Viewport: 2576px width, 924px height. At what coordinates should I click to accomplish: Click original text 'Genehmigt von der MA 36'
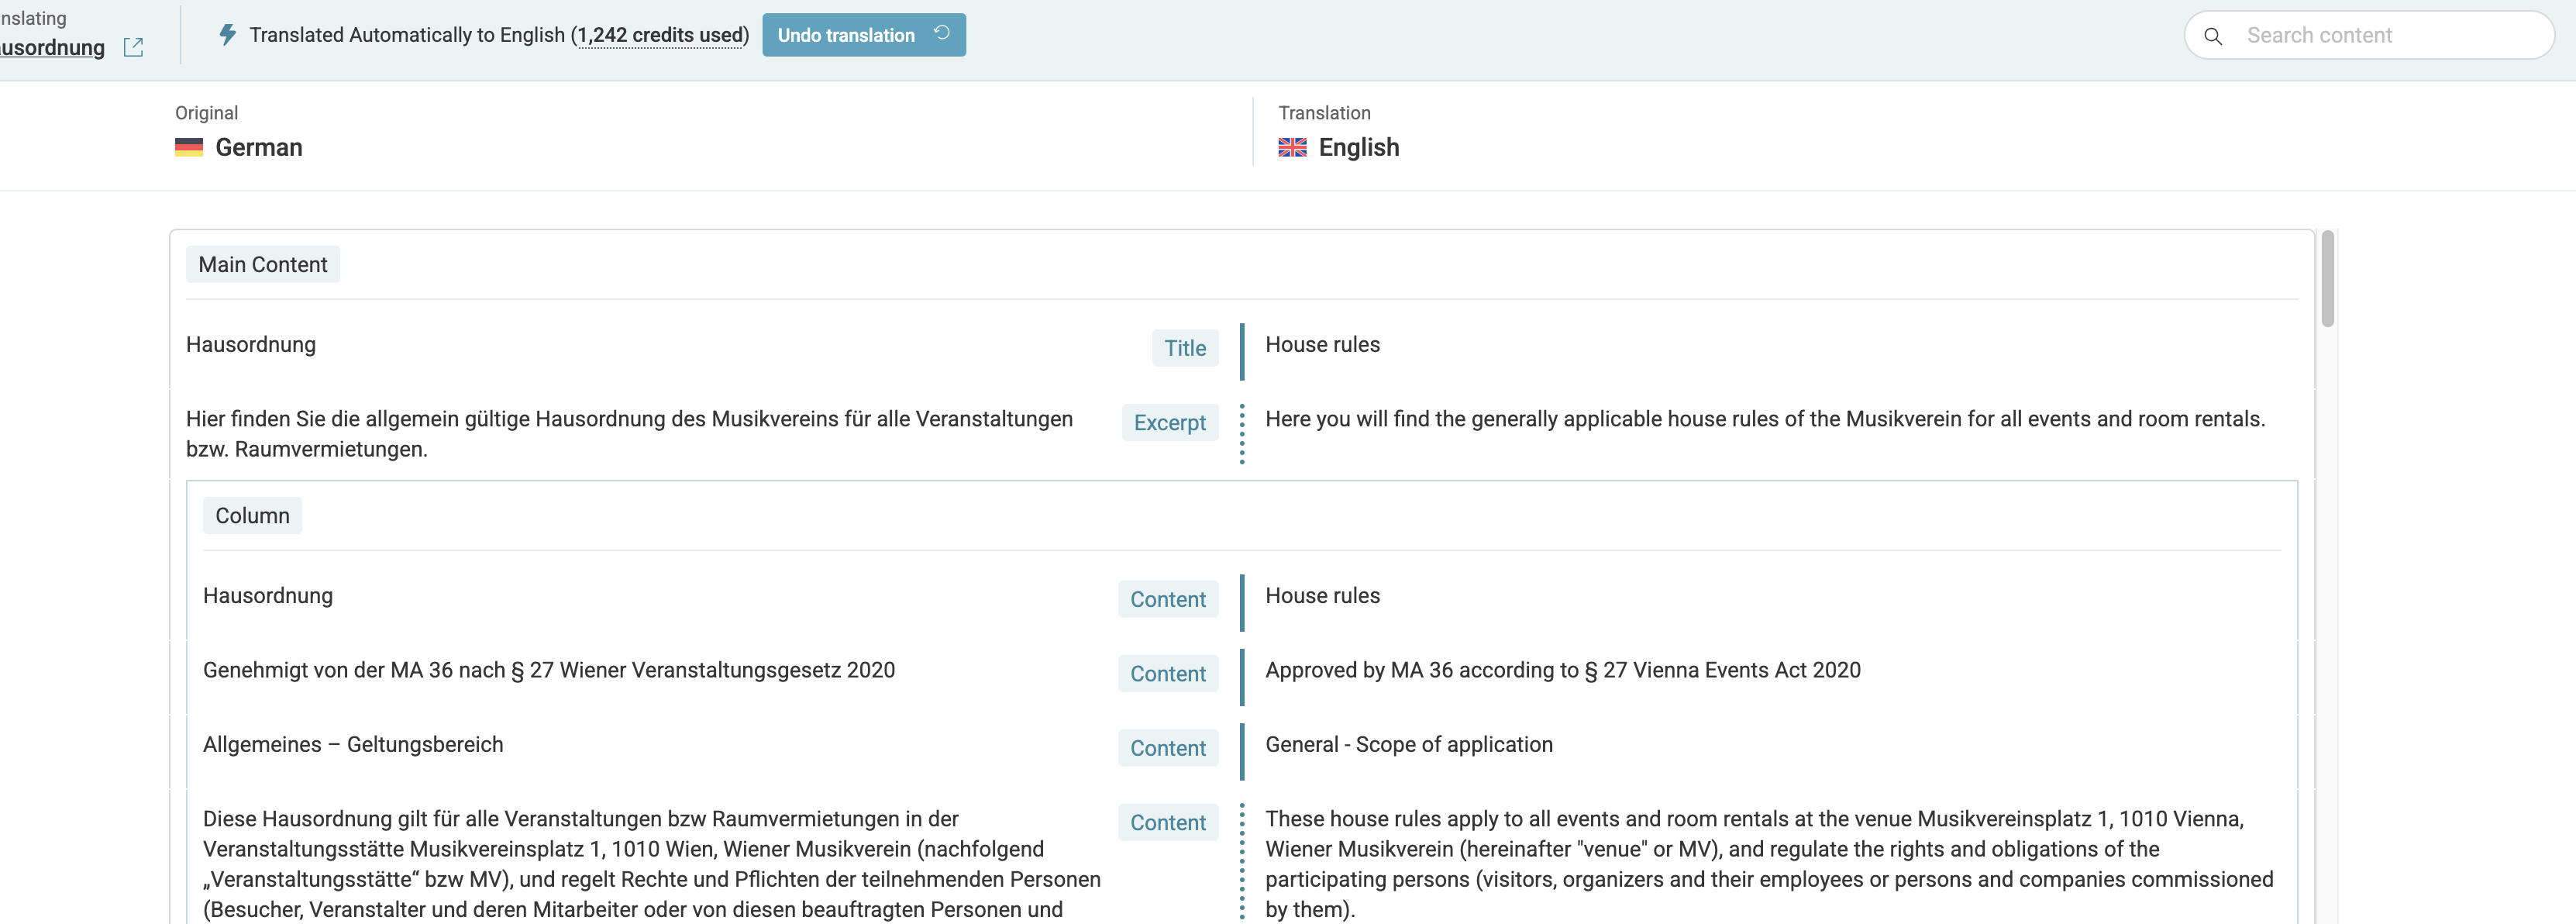[x=549, y=670]
